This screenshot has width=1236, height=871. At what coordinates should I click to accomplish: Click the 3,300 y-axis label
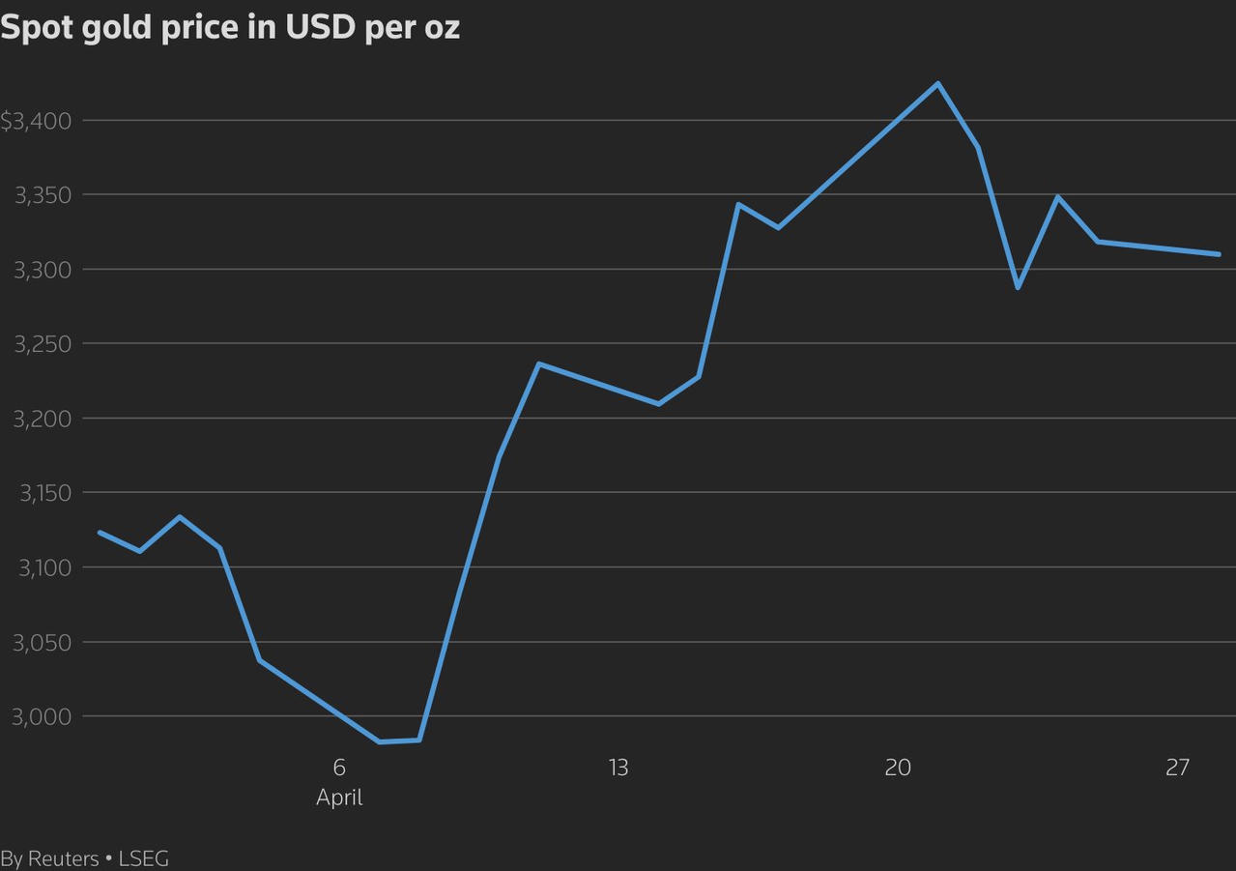coord(43,270)
